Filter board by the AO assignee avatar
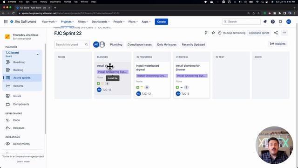Viewport: 298px width, 168px height. click(96, 45)
